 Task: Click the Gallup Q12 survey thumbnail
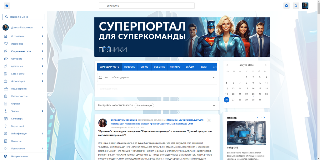point(246,133)
